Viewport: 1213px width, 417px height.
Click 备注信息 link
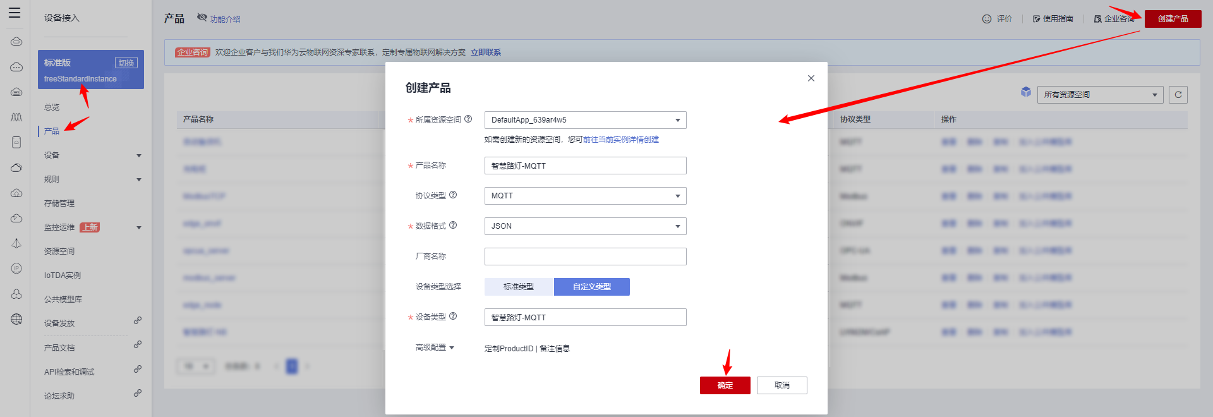(555, 349)
